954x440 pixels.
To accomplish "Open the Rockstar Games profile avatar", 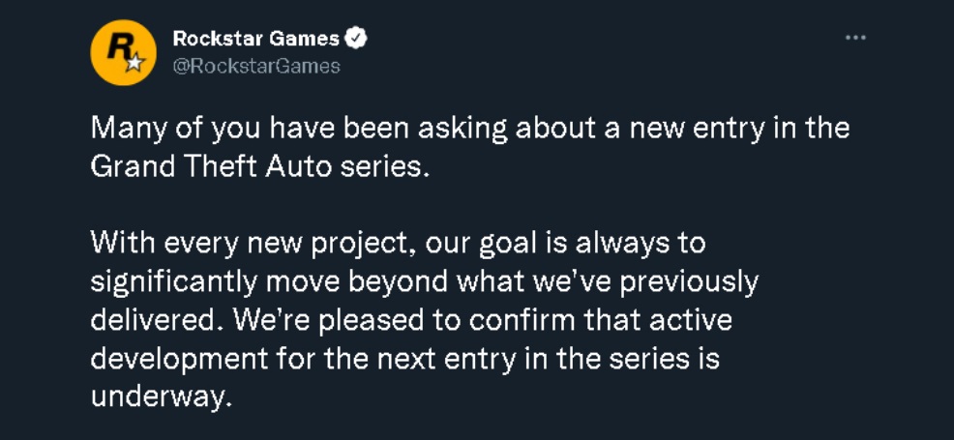I will click(123, 52).
